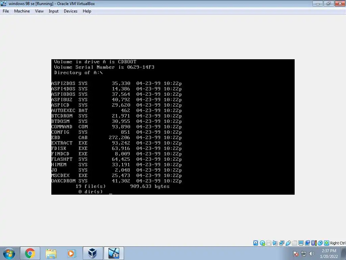The width and height of the screenshot is (346, 260).
Task: Open the Machine menu
Action: pyautogui.click(x=22, y=11)
